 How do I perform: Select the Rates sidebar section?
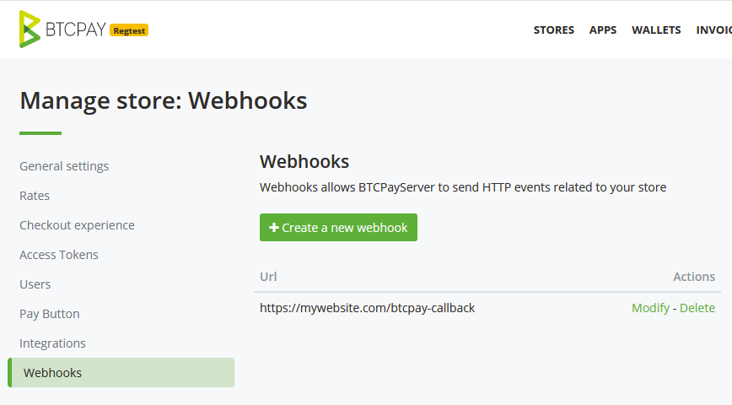35,196
